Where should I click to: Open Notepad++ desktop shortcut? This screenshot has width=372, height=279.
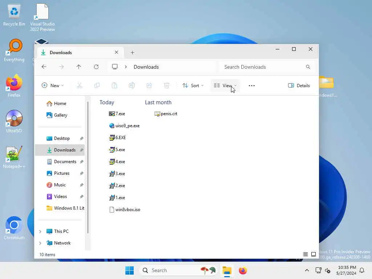pyautogui.click(x=14, y=157)
